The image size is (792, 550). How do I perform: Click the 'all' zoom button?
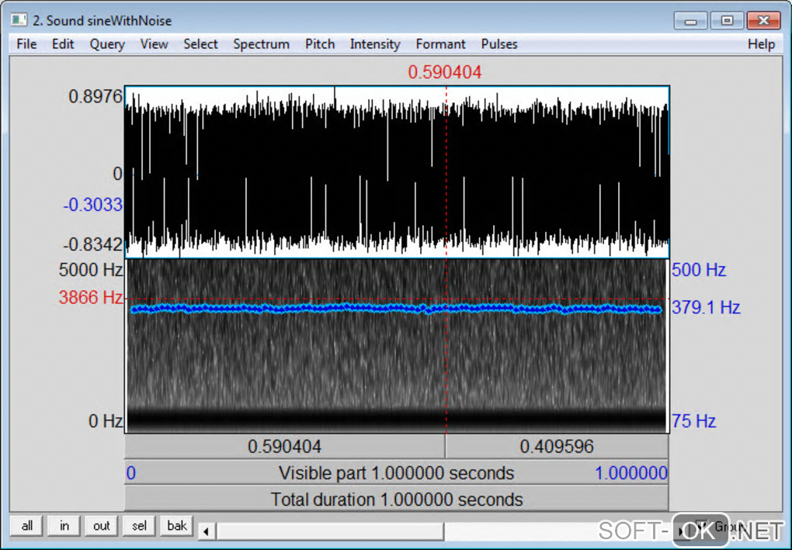coord(26,526)
